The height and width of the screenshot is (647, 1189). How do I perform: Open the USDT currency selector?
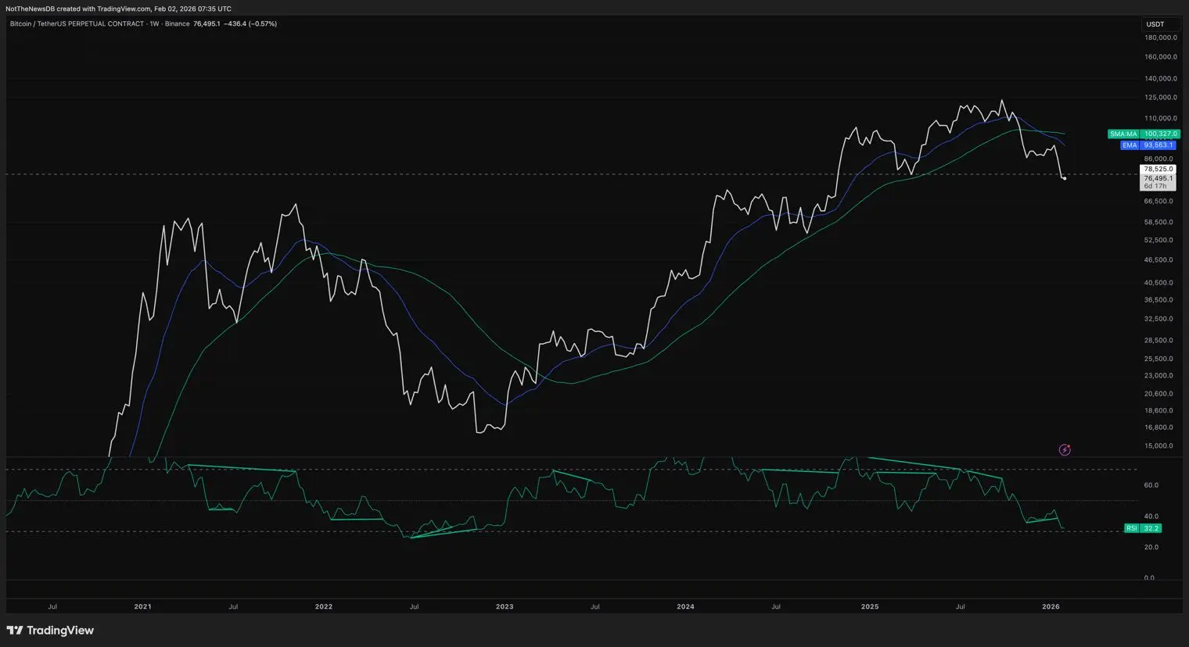pos(1159,24)
